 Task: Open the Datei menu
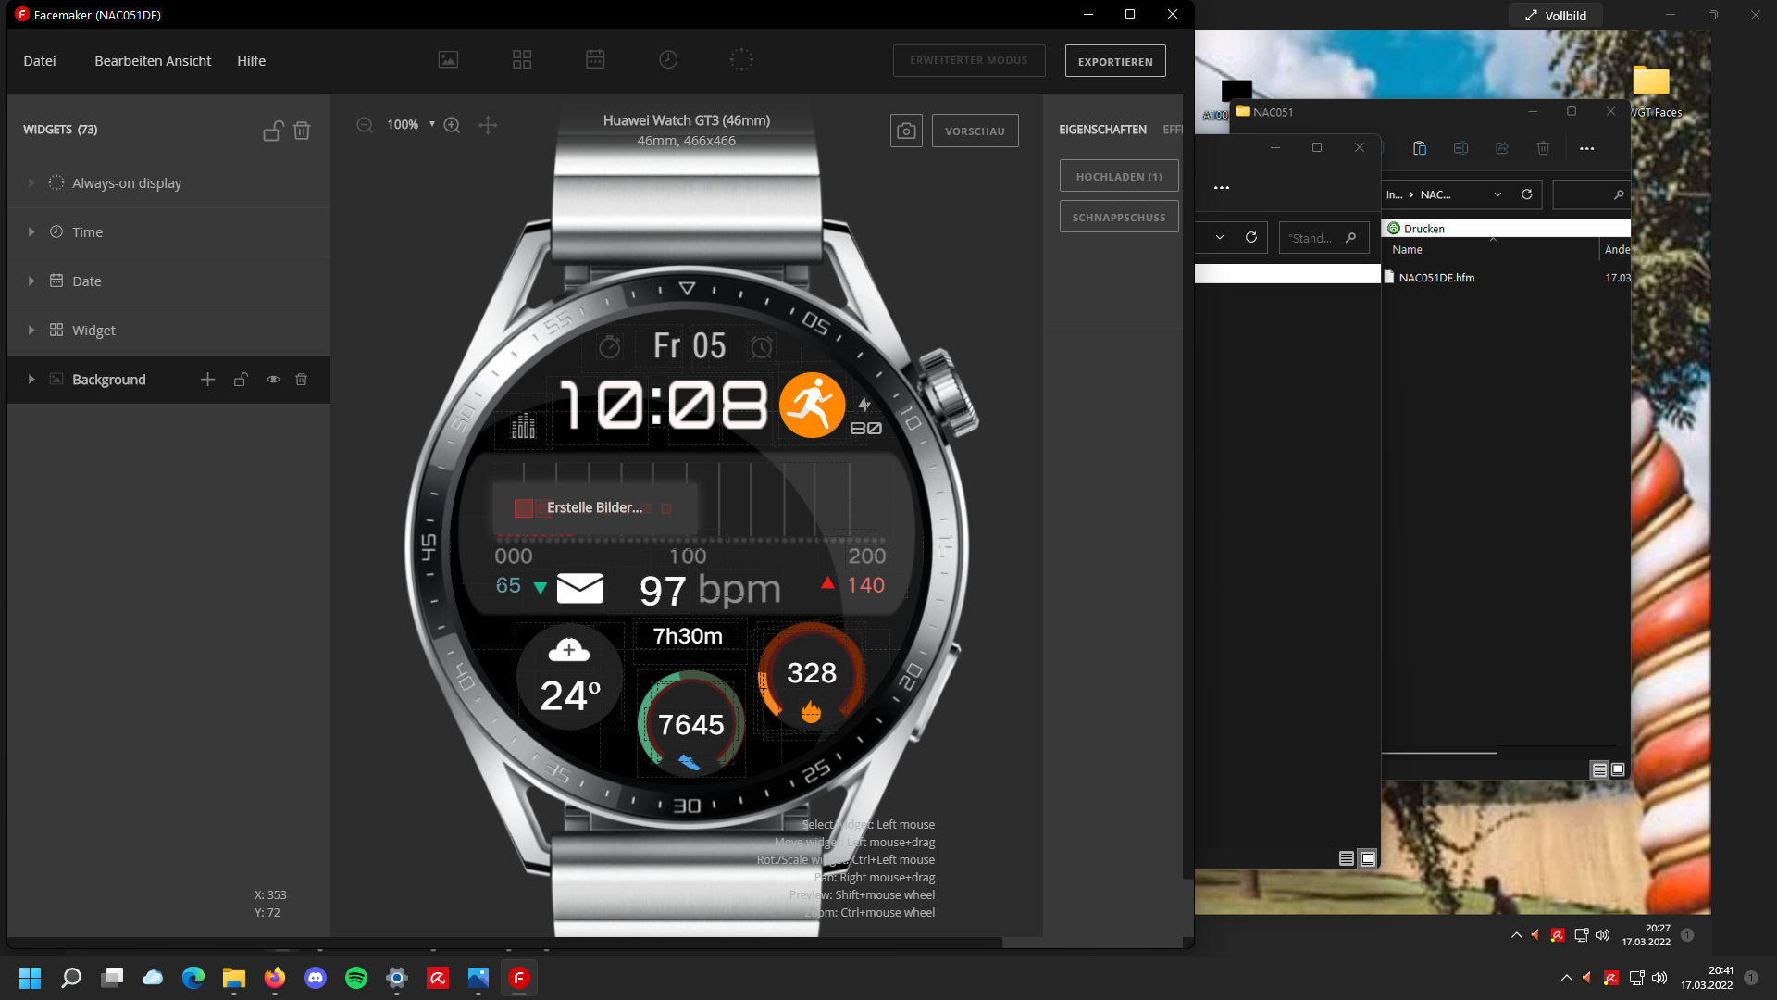point(40,61)
